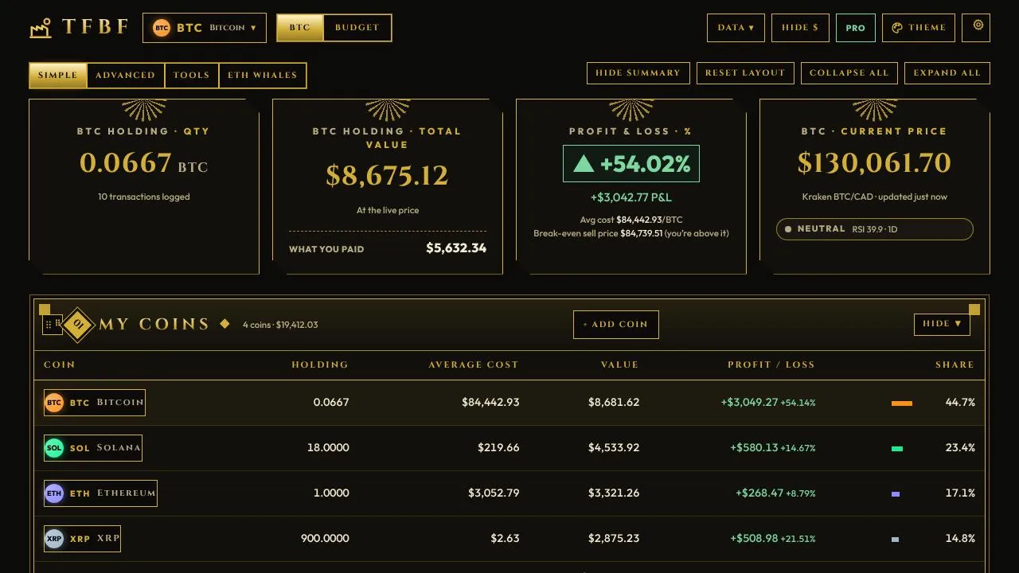Click the TFBF crown logo icon
This screenshot has width=1019, height=573.
point(41,28)
